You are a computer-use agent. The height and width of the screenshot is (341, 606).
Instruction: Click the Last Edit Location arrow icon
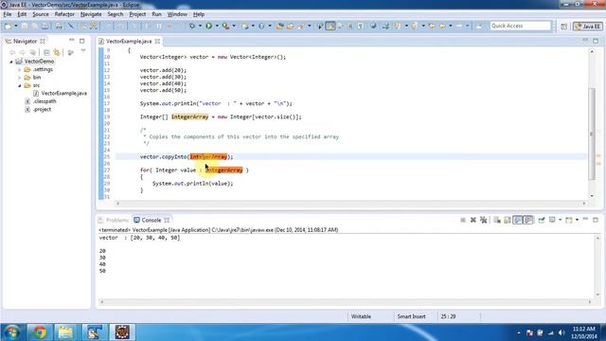[x=432, y=26]
